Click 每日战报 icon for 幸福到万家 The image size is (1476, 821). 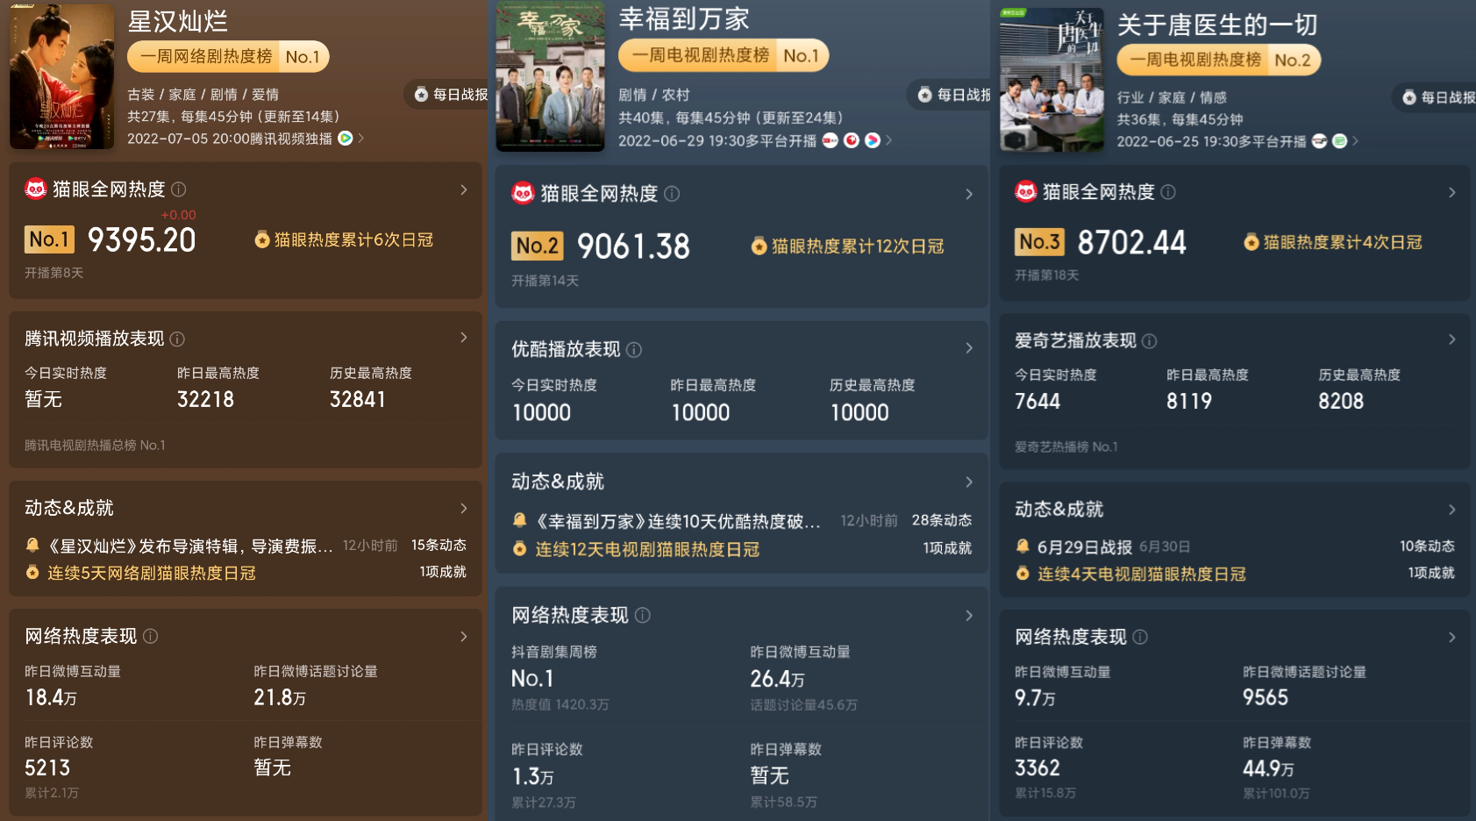924,95
